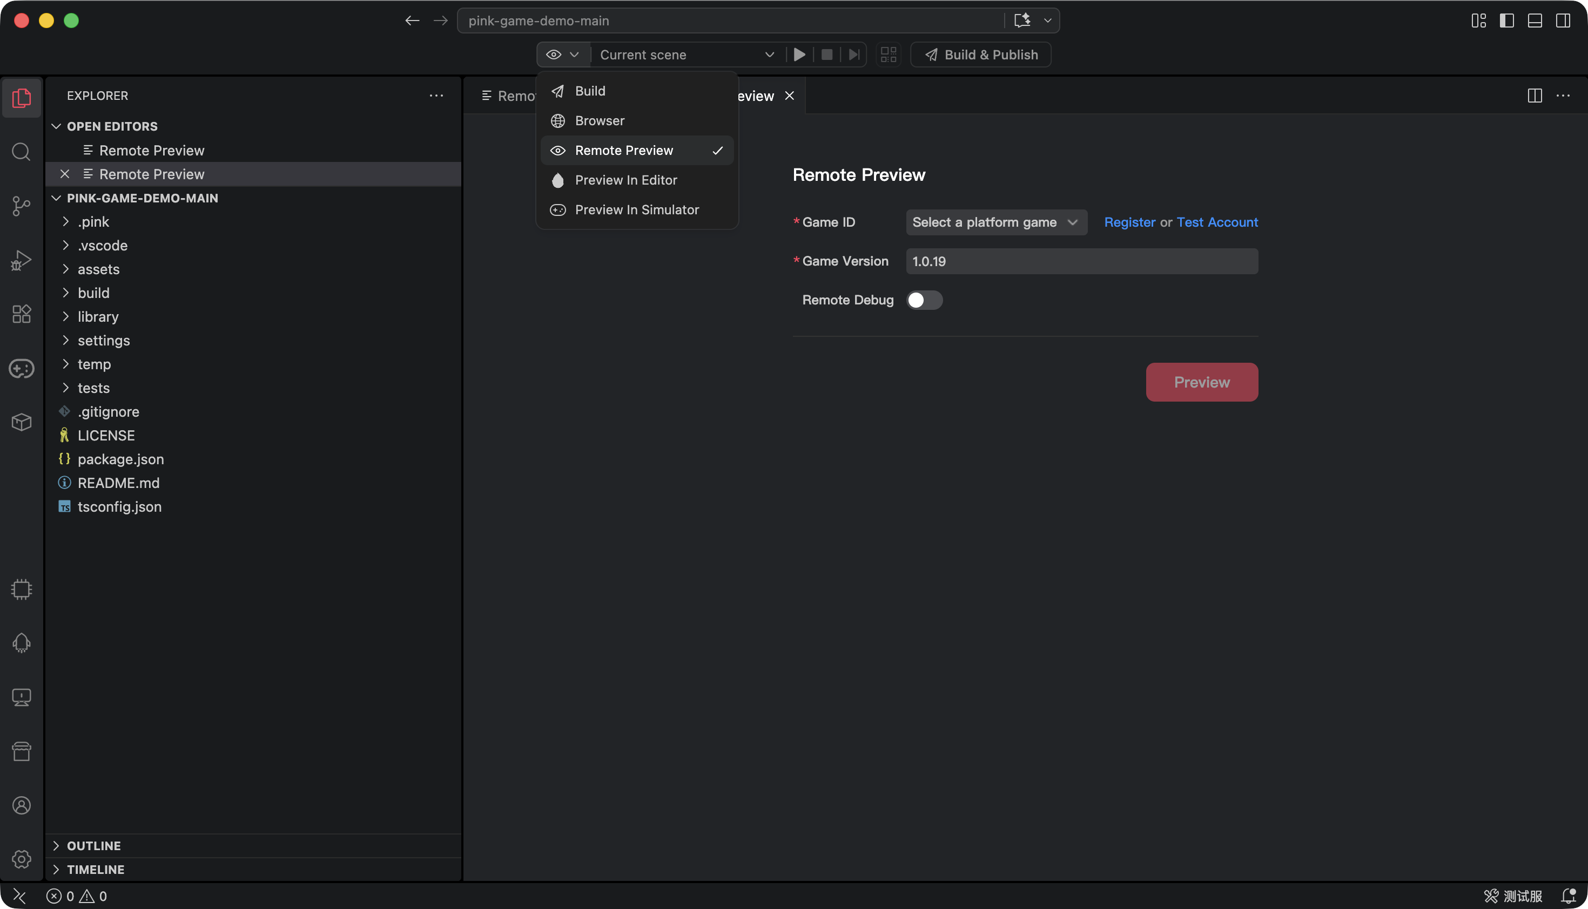1588x909 pixels.
Task: Open the Select a platform game dropdown
Action: (x=996, y=222)
